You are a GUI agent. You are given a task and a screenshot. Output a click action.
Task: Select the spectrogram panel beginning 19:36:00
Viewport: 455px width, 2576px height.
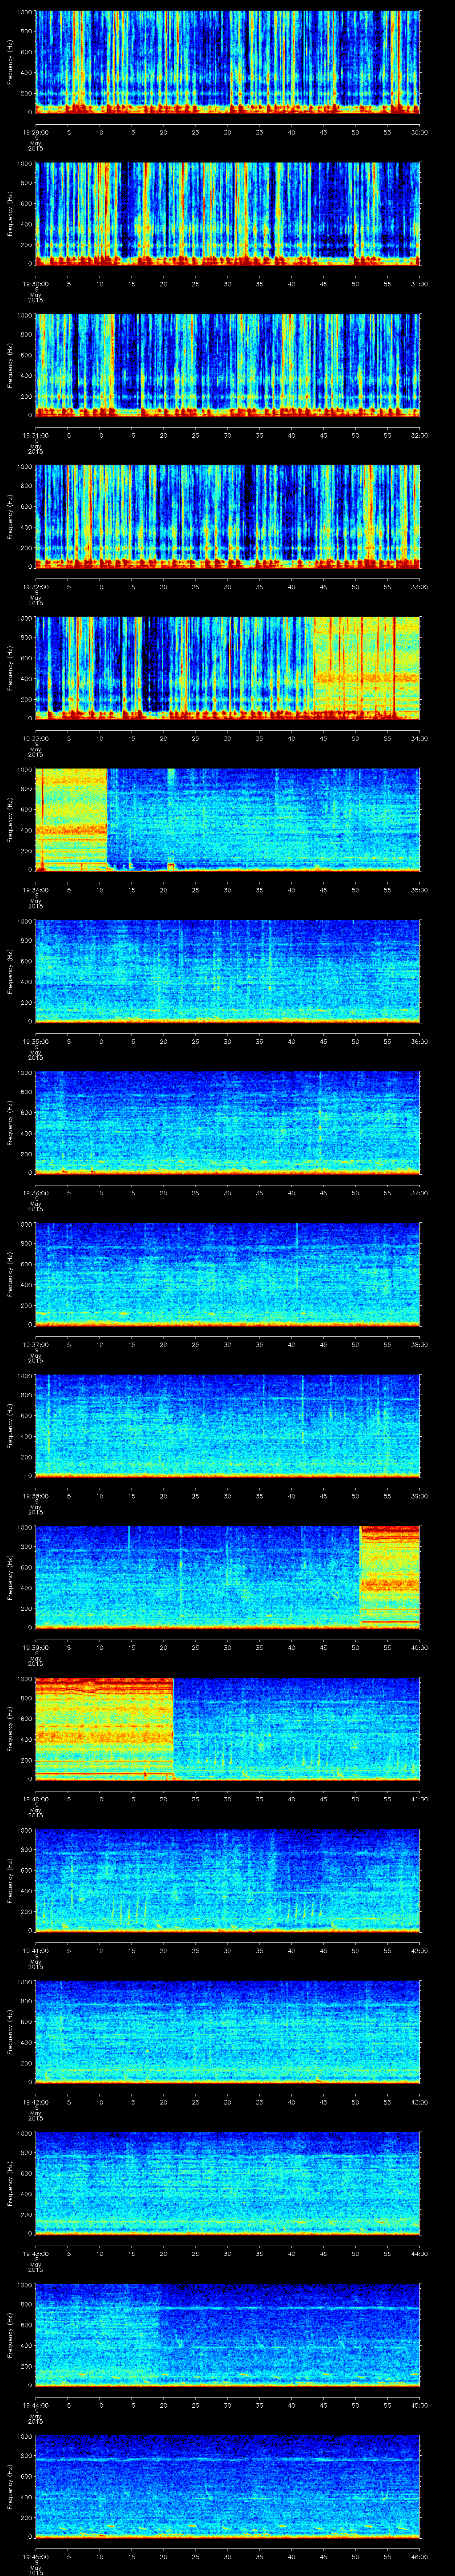228,1122
